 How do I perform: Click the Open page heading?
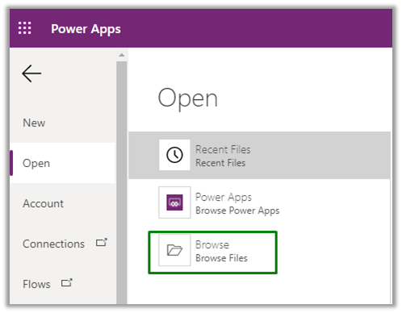pyautogui.click(x=188, y=98)
